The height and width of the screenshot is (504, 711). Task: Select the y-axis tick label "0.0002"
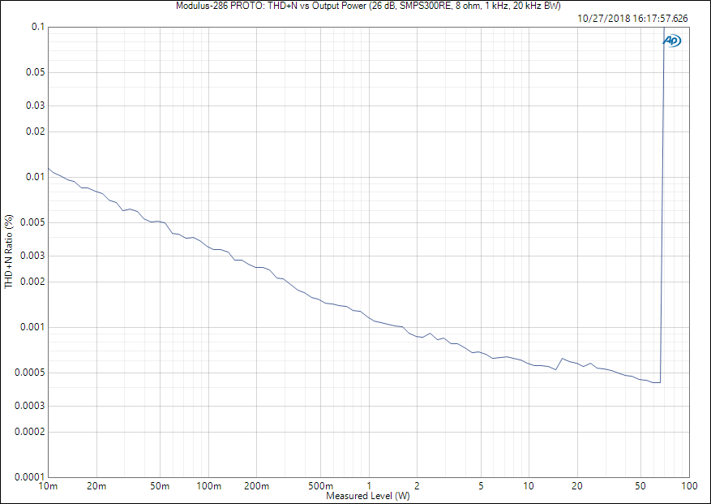click(31, 432)
